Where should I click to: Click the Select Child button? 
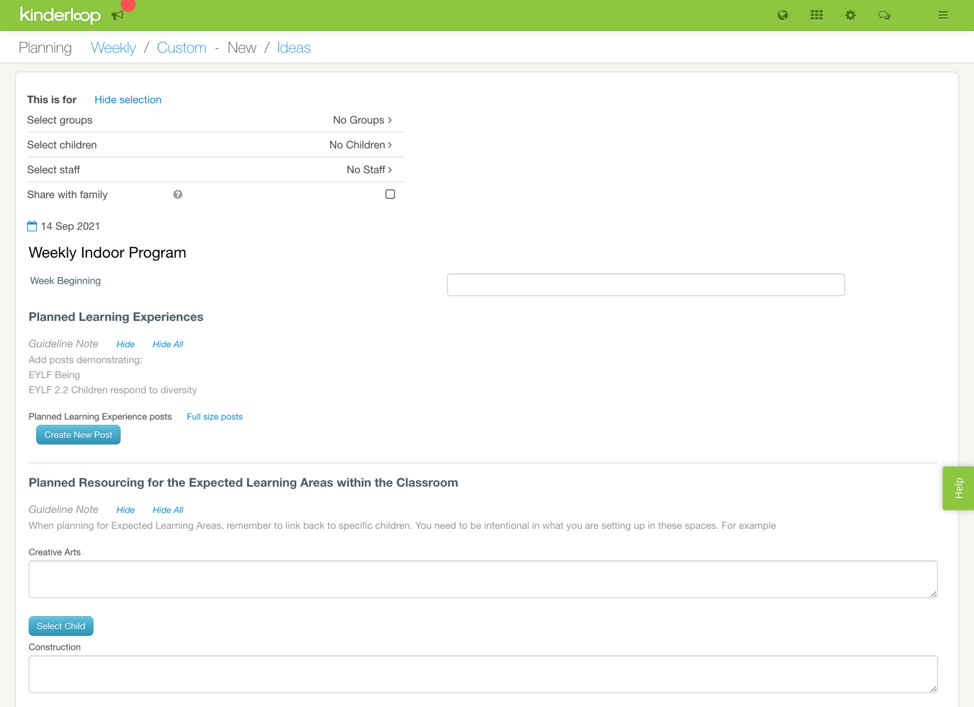(x=60, y=626)
